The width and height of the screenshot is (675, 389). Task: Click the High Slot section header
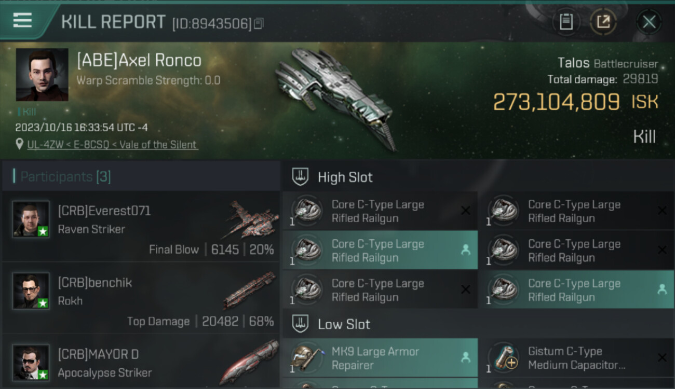click(345, 177)
